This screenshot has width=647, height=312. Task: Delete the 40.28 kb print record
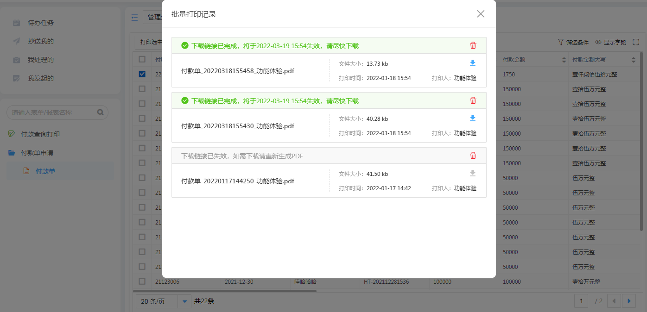pos(473,100)
